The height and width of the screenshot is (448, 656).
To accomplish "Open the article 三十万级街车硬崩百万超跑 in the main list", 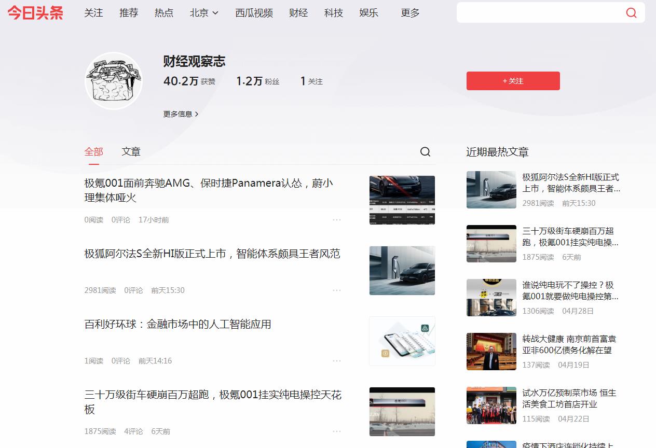I will click(x=213, y=402).
